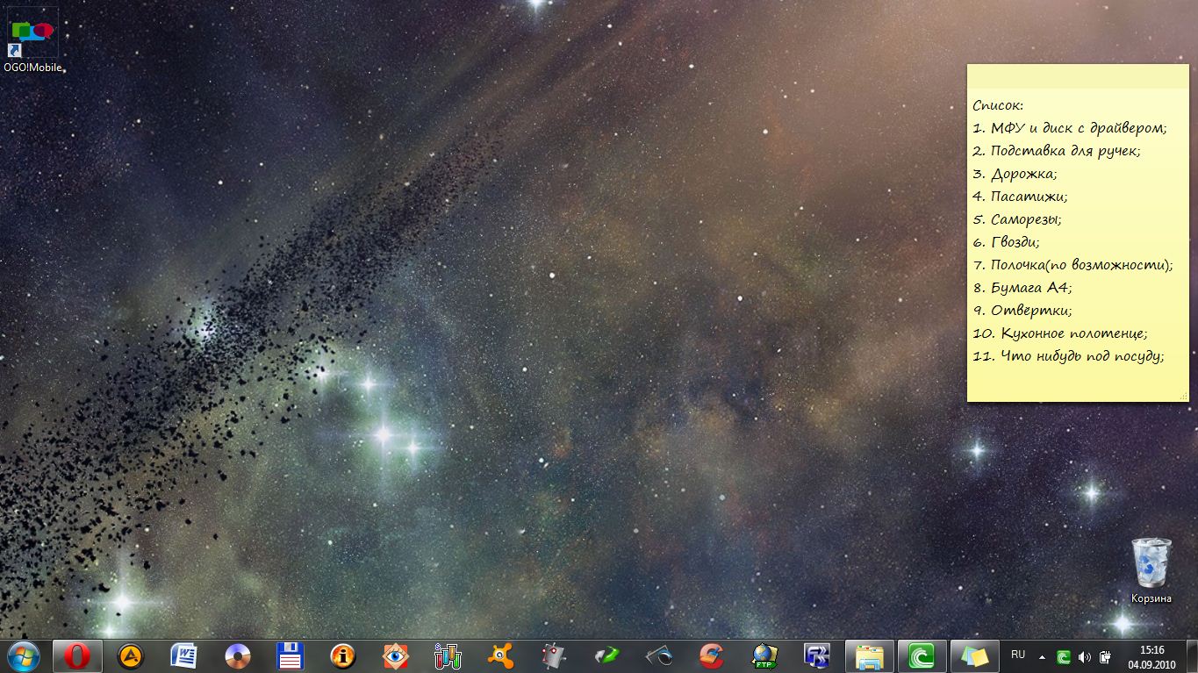Image resolution: width=1198 pixels, height=673 pixels.
Task: Open Microsoft Word from the taskbar
Action: click(x=184, y=655)
